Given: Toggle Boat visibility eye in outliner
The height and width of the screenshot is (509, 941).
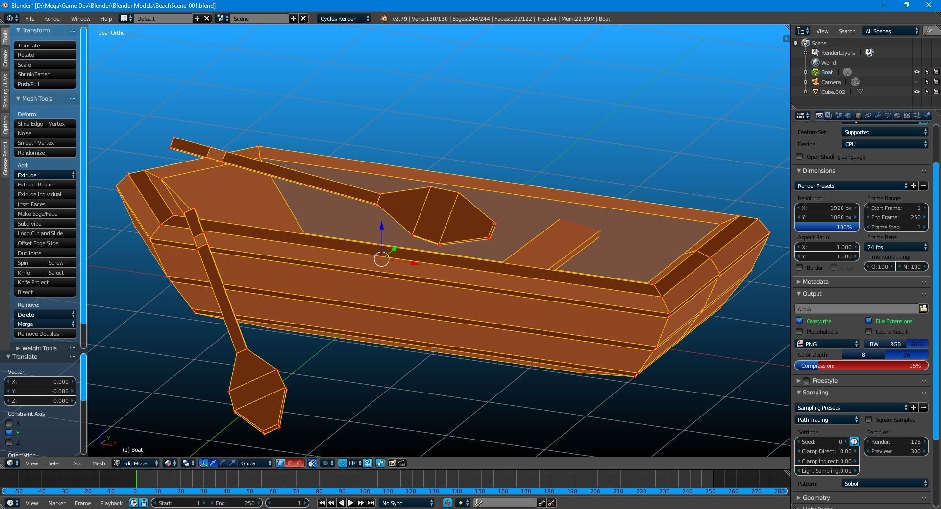Looking at the screenshot, I should click(x=916, y=72).
